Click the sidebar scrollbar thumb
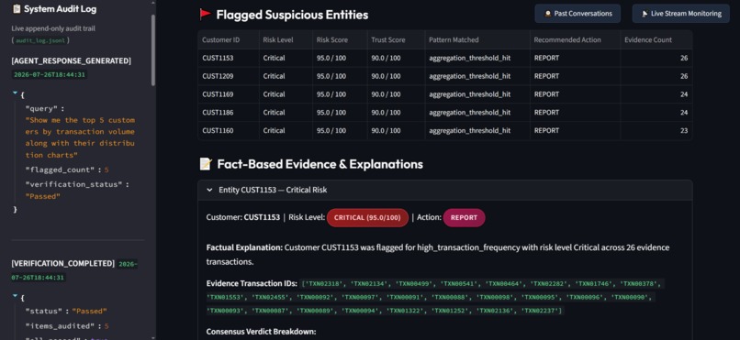Image resolution: width=740 pixels, height=340 pixels. pos(152,49)
